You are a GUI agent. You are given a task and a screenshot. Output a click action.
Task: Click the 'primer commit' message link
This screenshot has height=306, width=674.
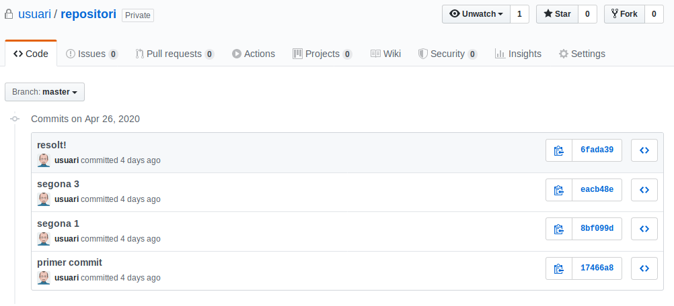pos(69,262)
